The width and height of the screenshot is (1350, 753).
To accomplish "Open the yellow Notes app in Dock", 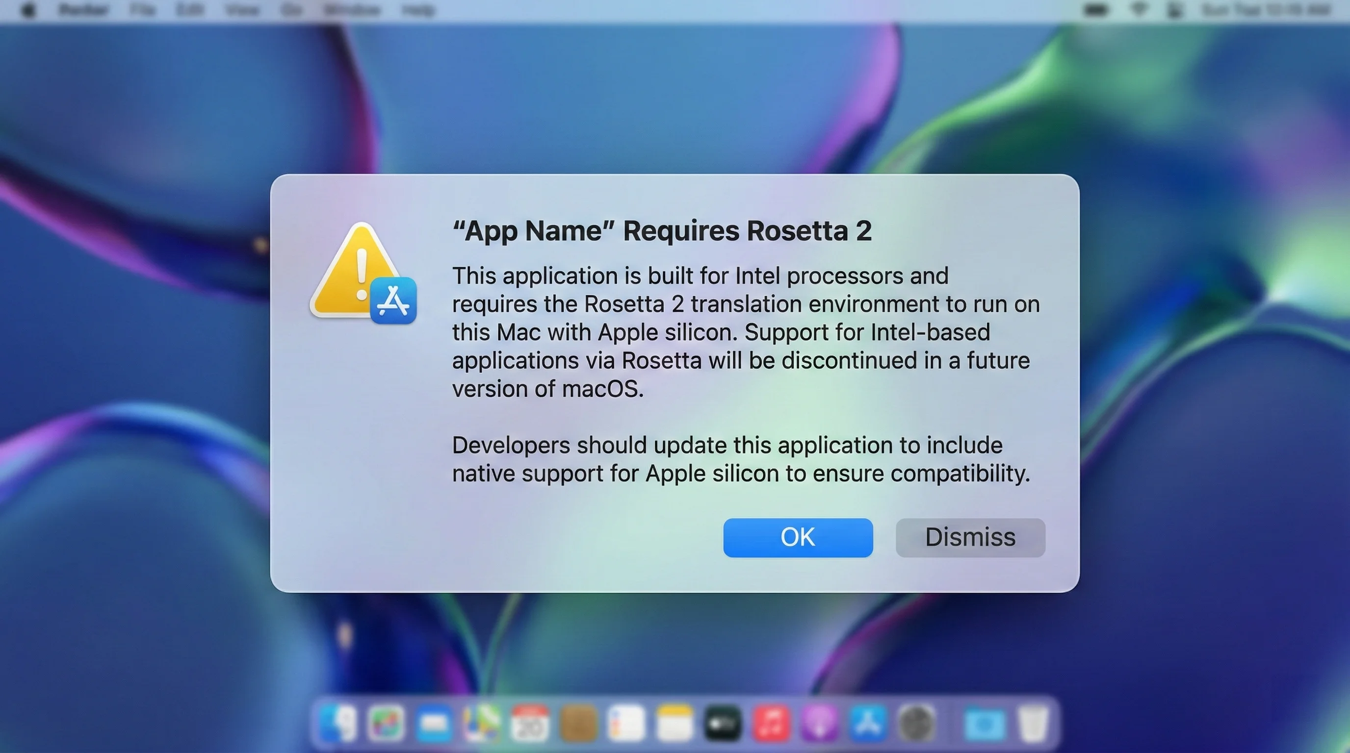I will coord(675,723).
